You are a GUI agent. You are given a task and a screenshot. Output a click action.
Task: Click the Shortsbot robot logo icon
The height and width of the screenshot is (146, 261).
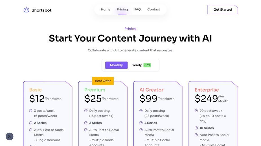(27, 10)
